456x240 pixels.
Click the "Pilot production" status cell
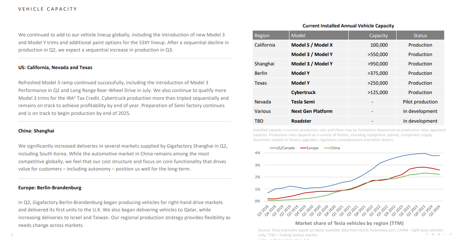(420, 102)
